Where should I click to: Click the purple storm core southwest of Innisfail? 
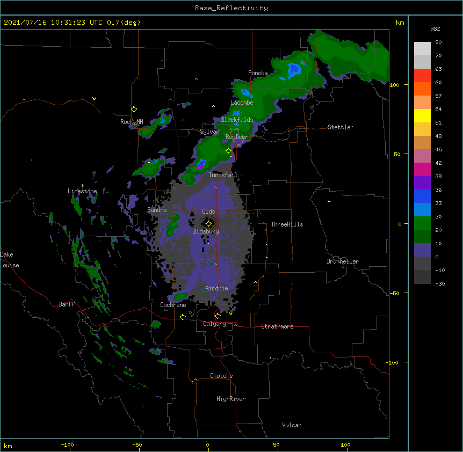coord(200,165)
